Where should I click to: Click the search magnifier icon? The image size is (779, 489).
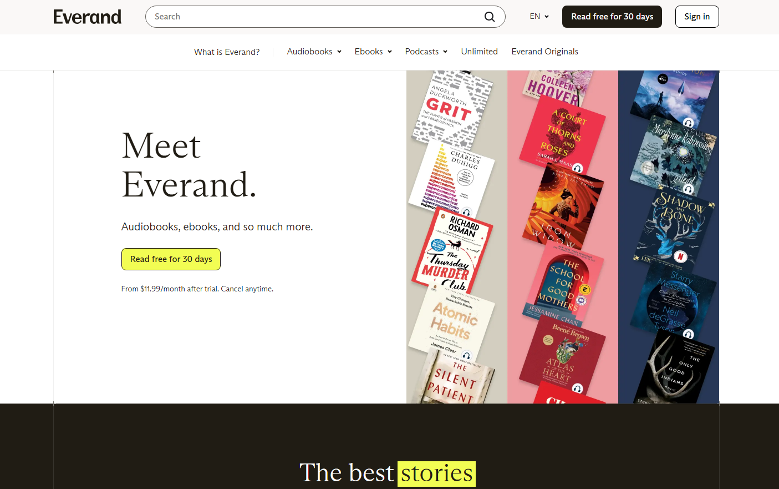(490, 17)
